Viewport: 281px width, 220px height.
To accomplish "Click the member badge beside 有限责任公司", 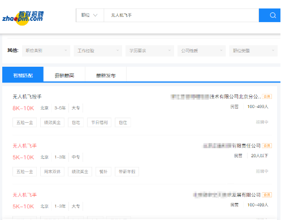I will [267, 146].
